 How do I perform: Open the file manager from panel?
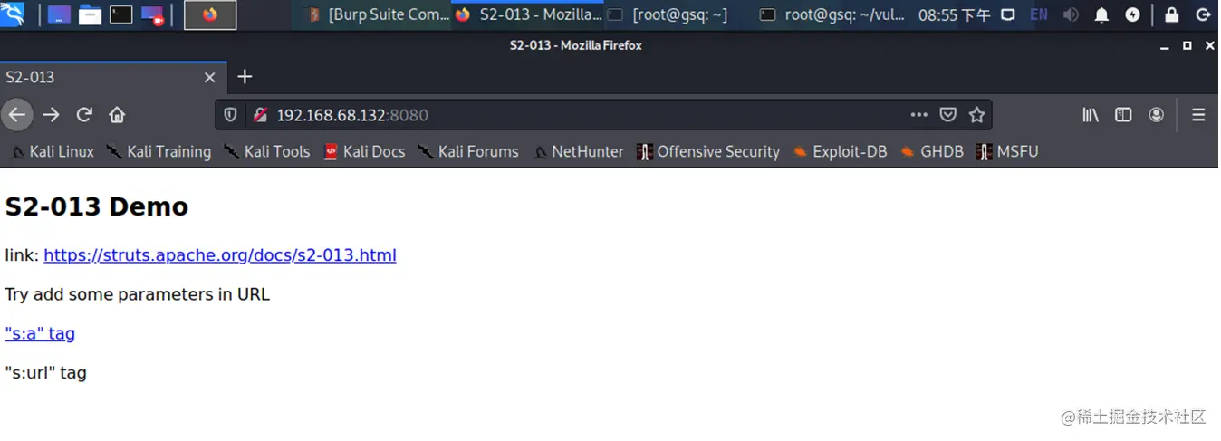pyautogui.click(x=90, y=14)
